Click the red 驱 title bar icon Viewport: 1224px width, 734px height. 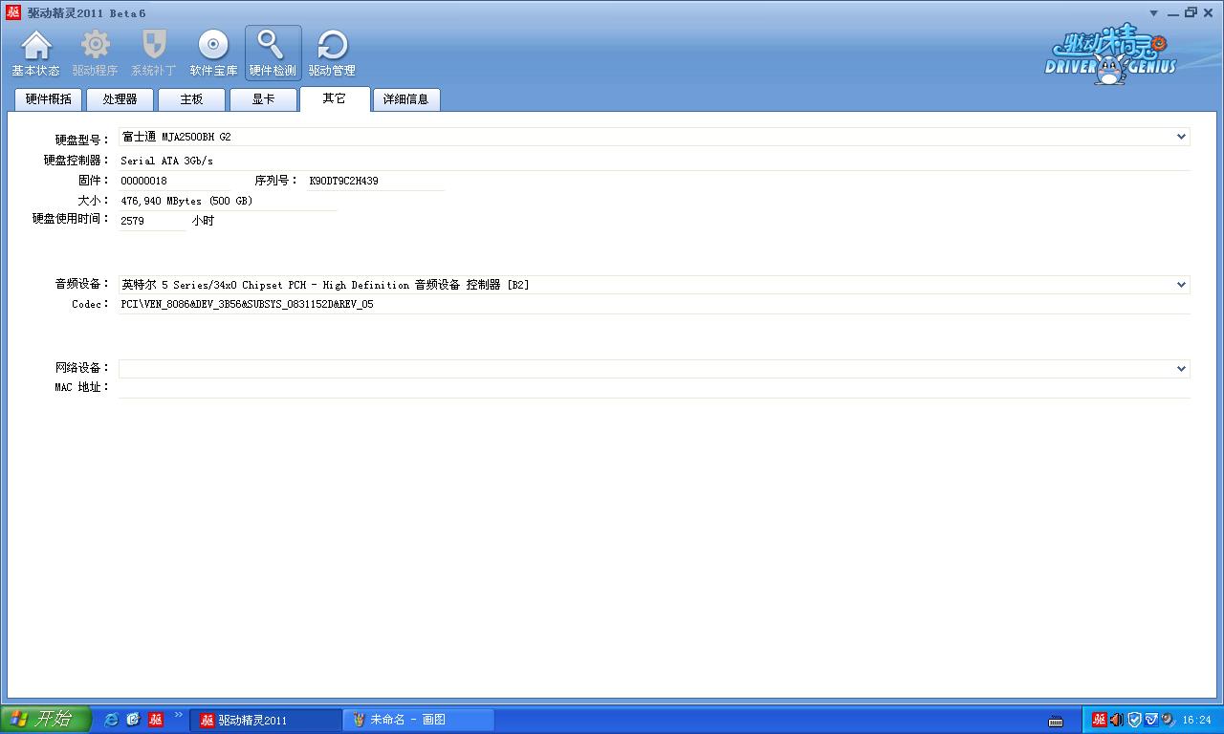tap(13, 12)
